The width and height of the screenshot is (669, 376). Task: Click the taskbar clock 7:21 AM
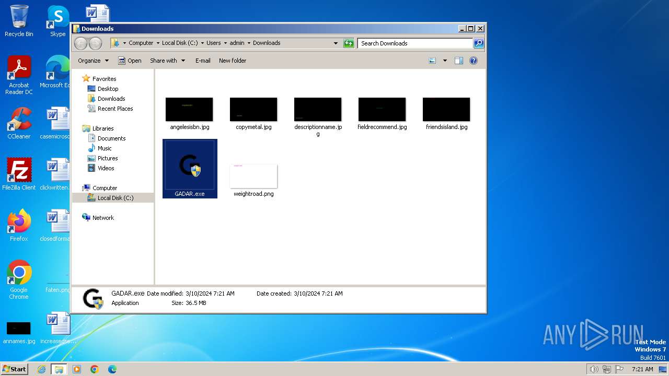tap(642, 369)
